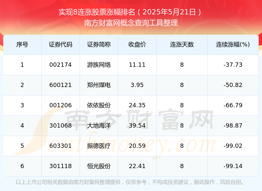Click rank number 5 in 振德医疗 row
This screenshot has width=262, height=191.
pos(22,146)
